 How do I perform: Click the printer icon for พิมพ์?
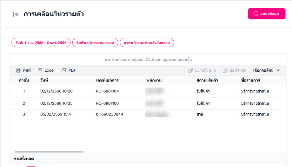(x=18, y=70)
